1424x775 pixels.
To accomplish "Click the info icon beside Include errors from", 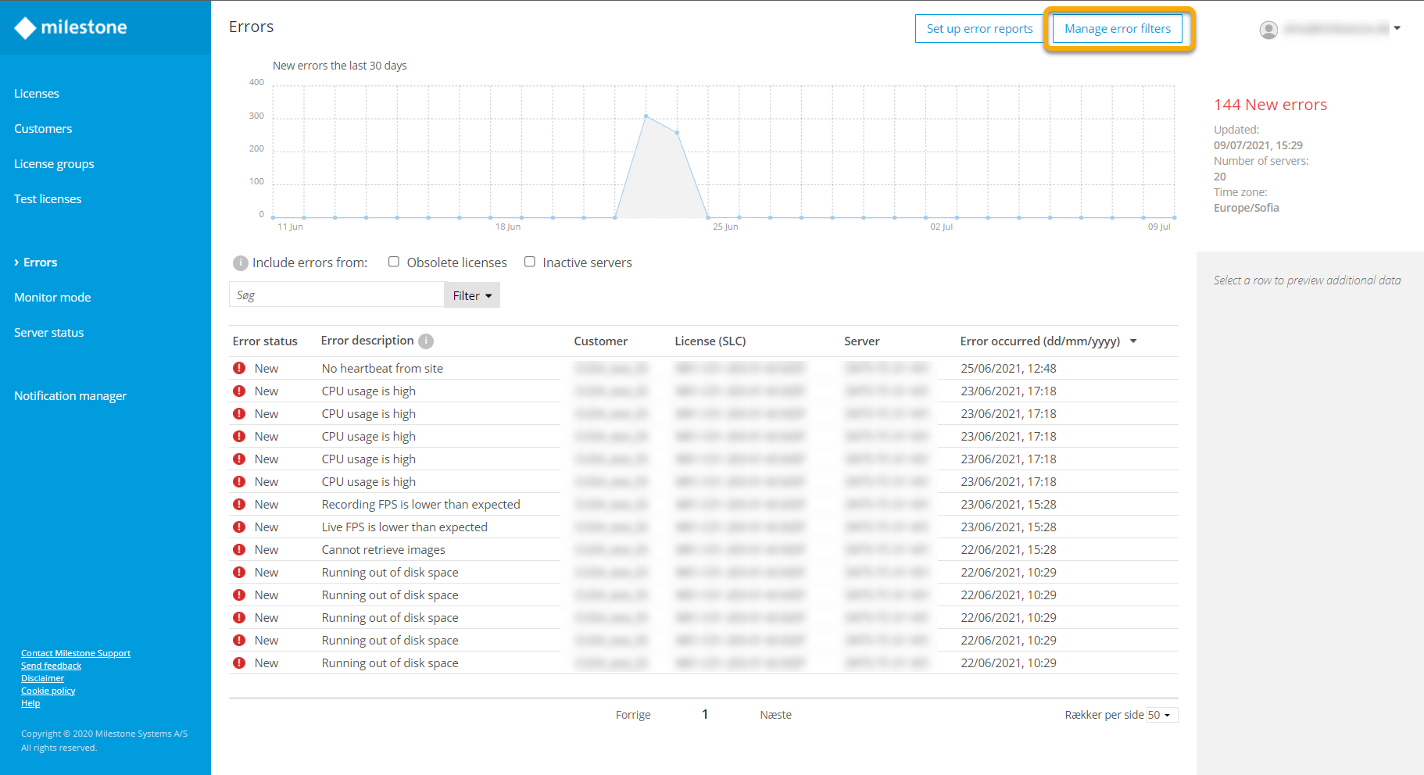I will pos(240,262).
